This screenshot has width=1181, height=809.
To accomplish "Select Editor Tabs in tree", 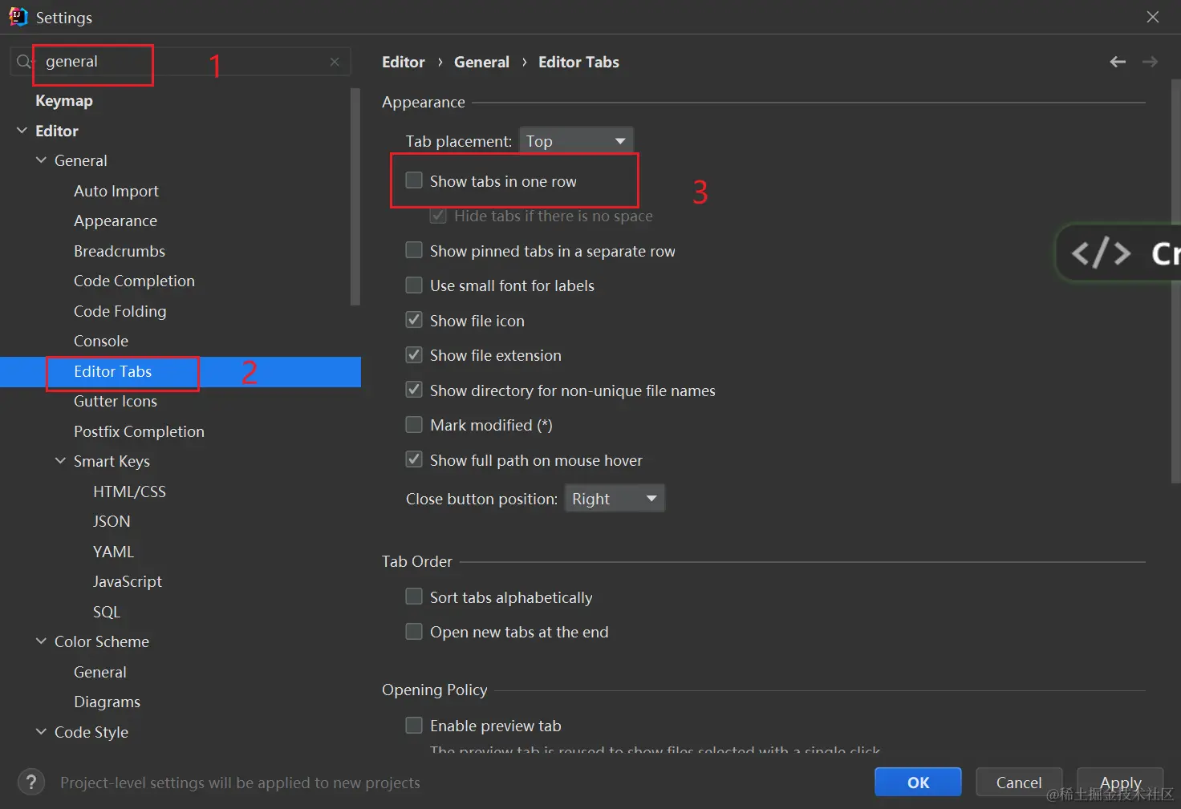I will [x=112, y=371].
